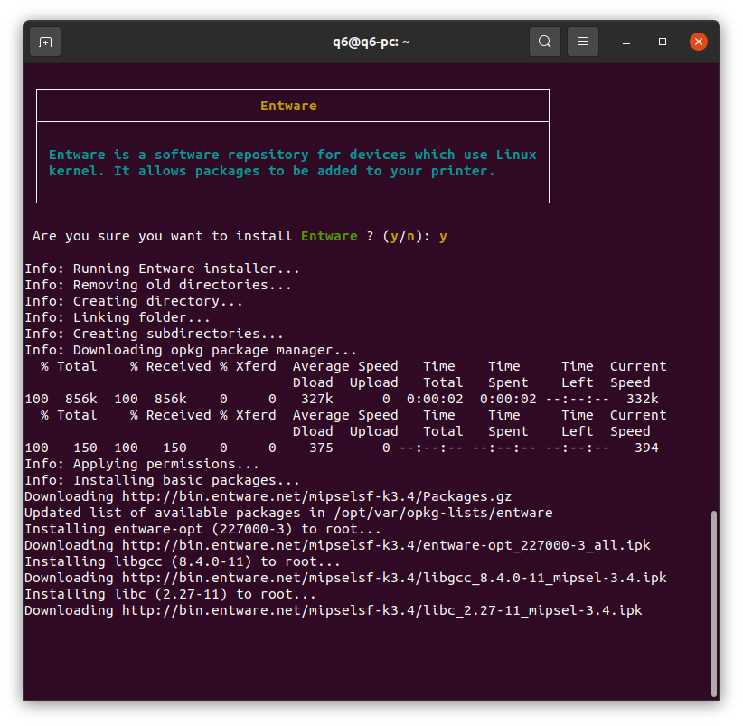The image size is (743, 726).
Task: Maximize the terminal window
Action: (x=663, y=42)
